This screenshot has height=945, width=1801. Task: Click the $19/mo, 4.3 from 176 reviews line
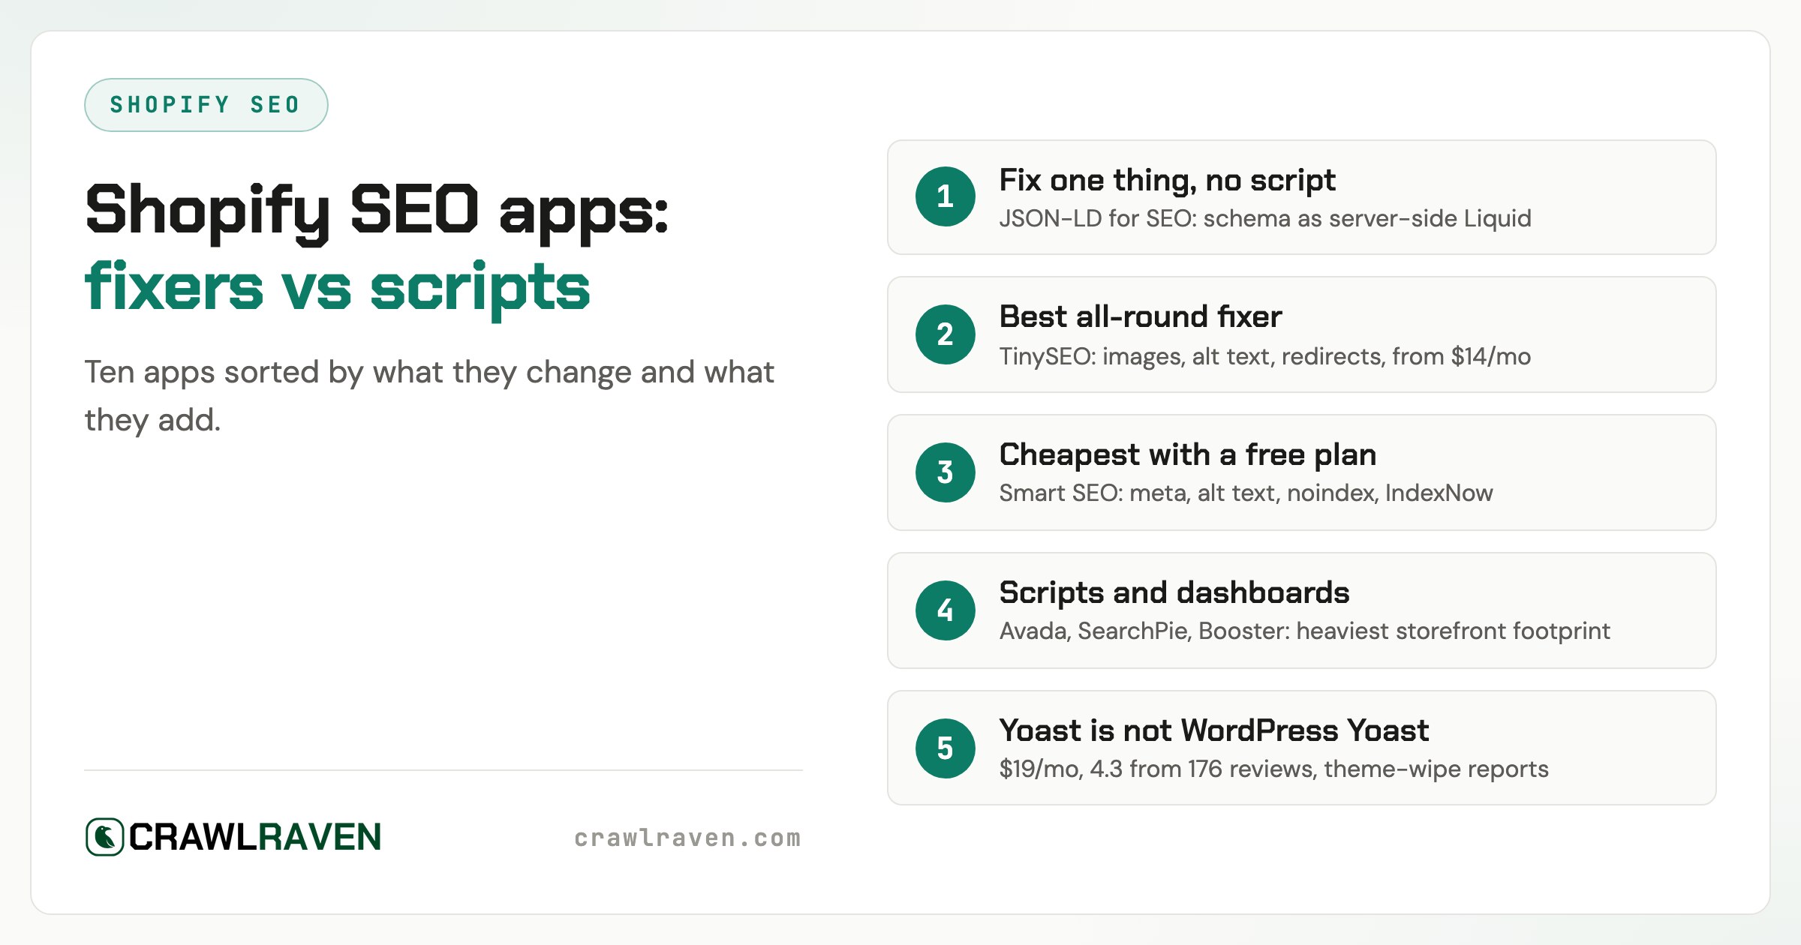pyautogui.click(x=1273, y=769)
